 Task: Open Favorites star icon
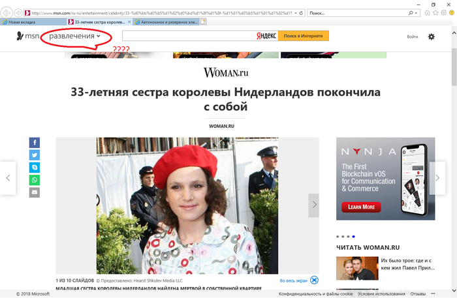435,13
